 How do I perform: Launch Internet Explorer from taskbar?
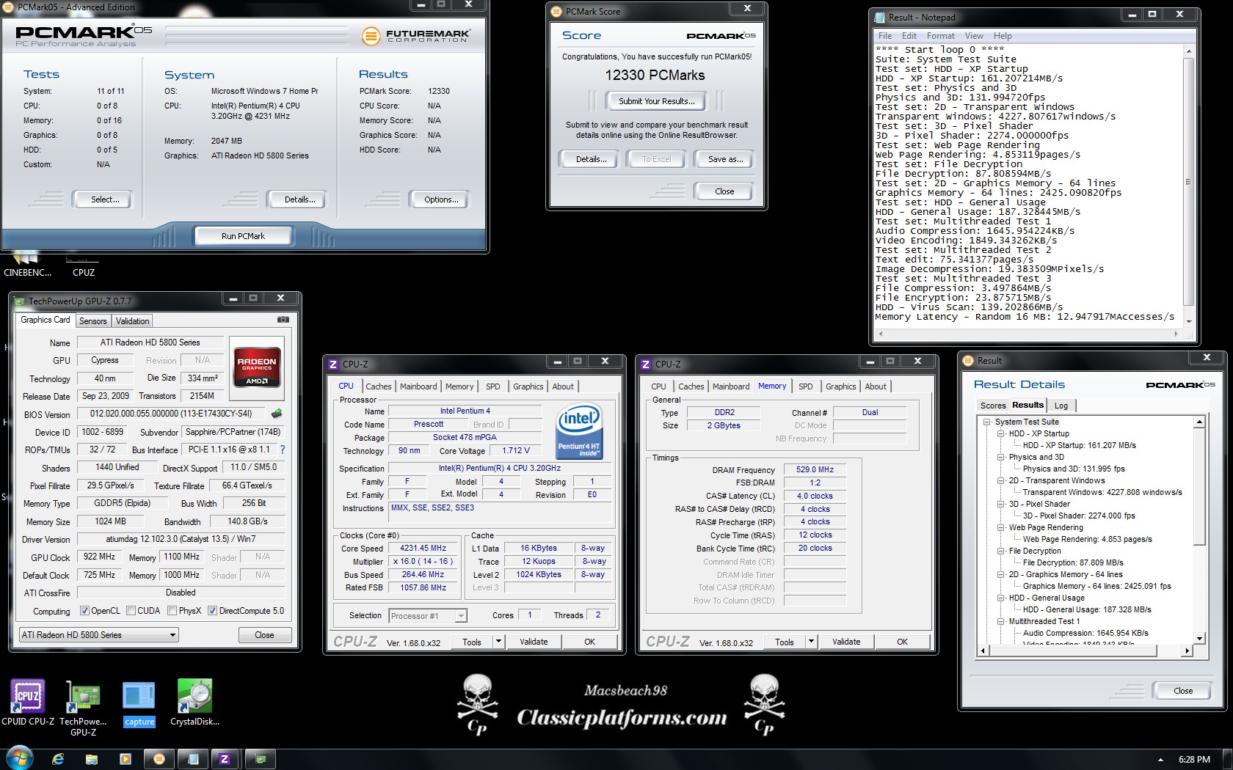58,759
